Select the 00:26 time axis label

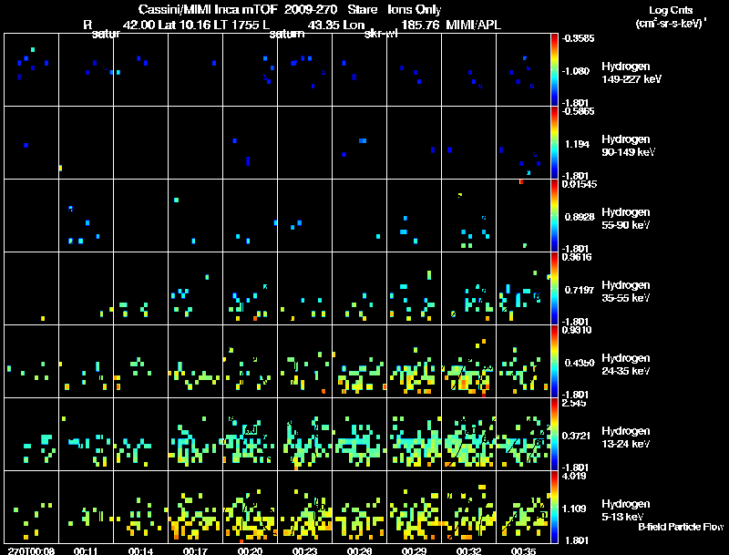coord(359,550)
